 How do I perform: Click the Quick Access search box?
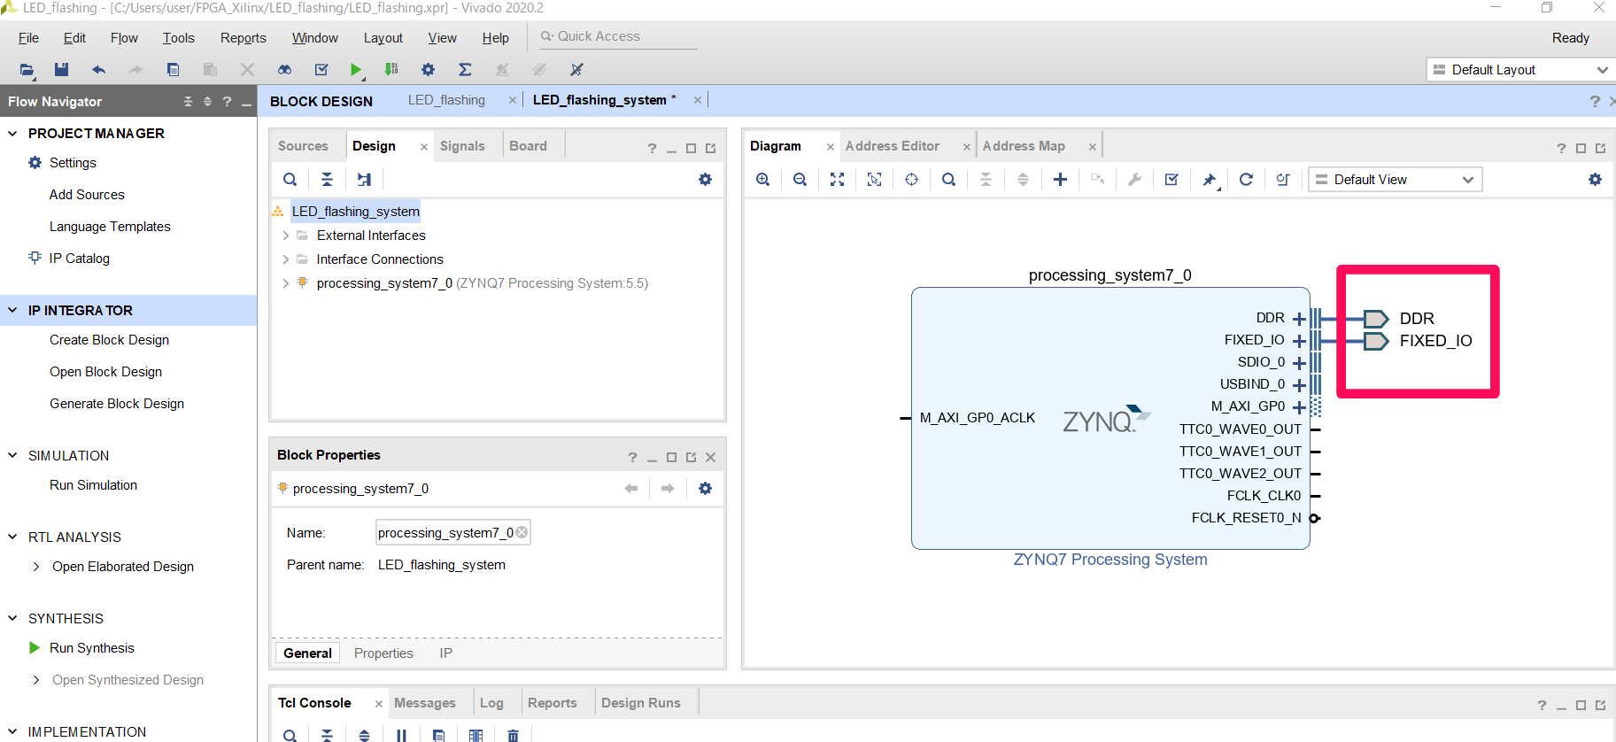(x=618, y=36)
